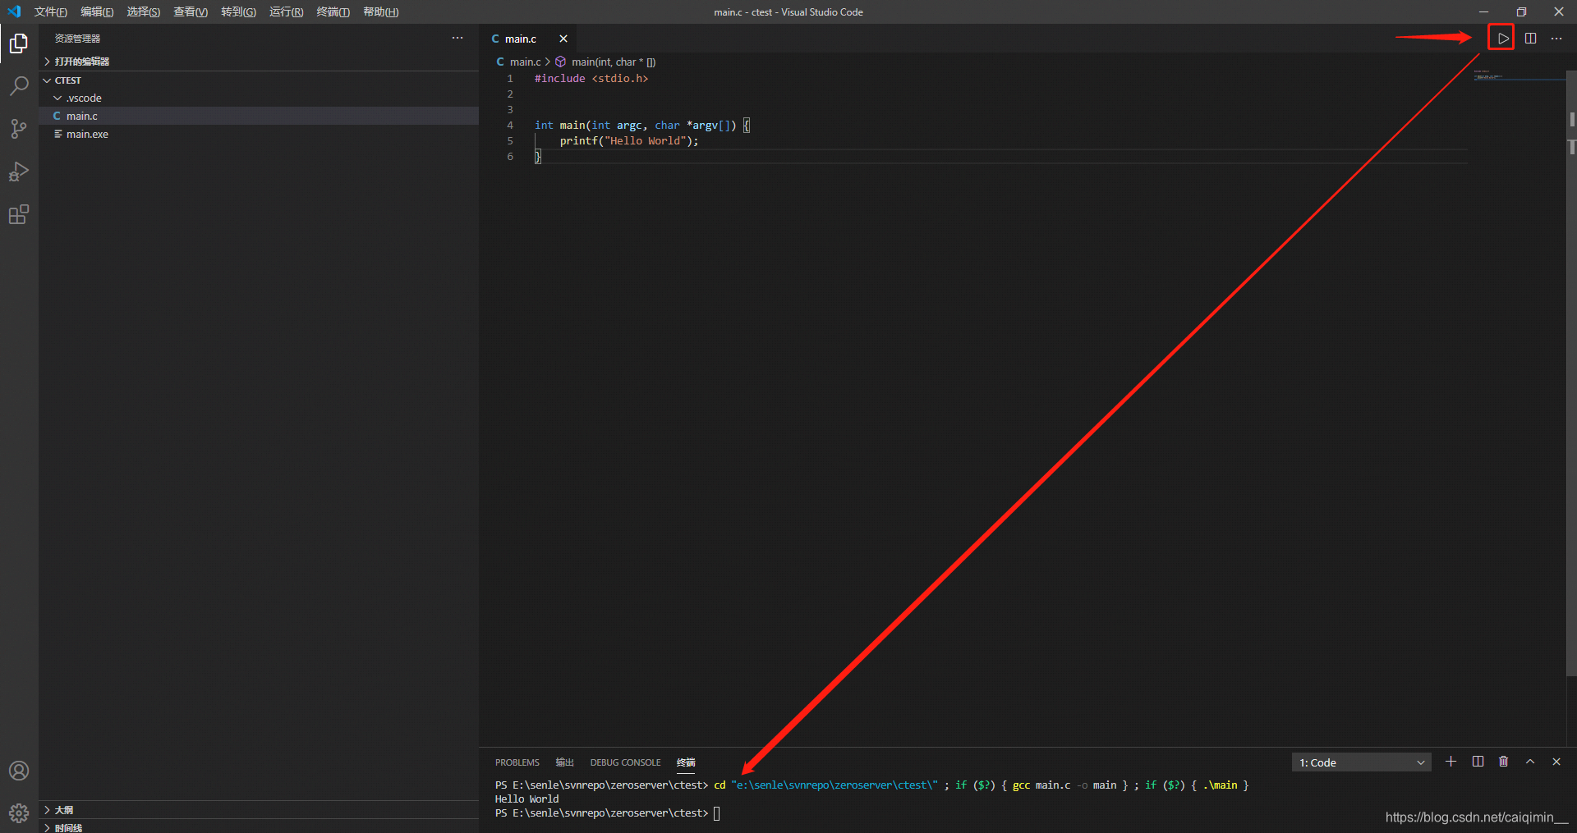Click the #include <stdio.h> line

[x=591, y=79]
